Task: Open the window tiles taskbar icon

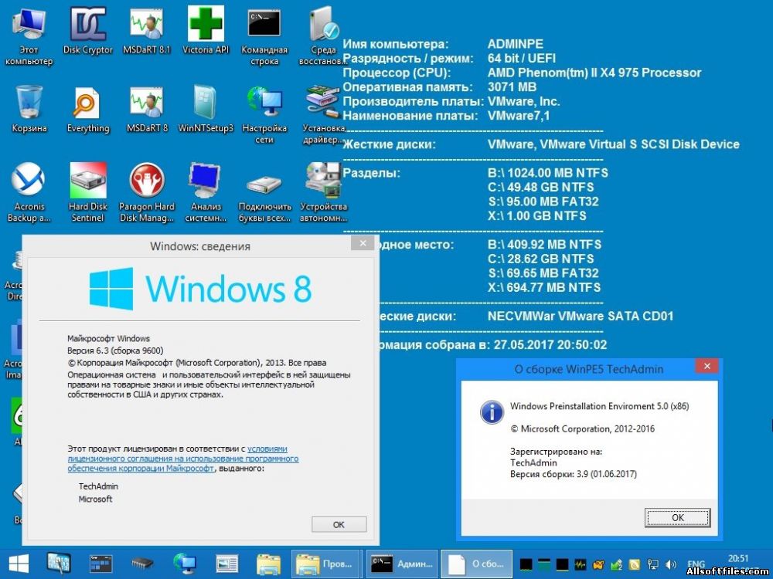Action: tap(100, 564)
